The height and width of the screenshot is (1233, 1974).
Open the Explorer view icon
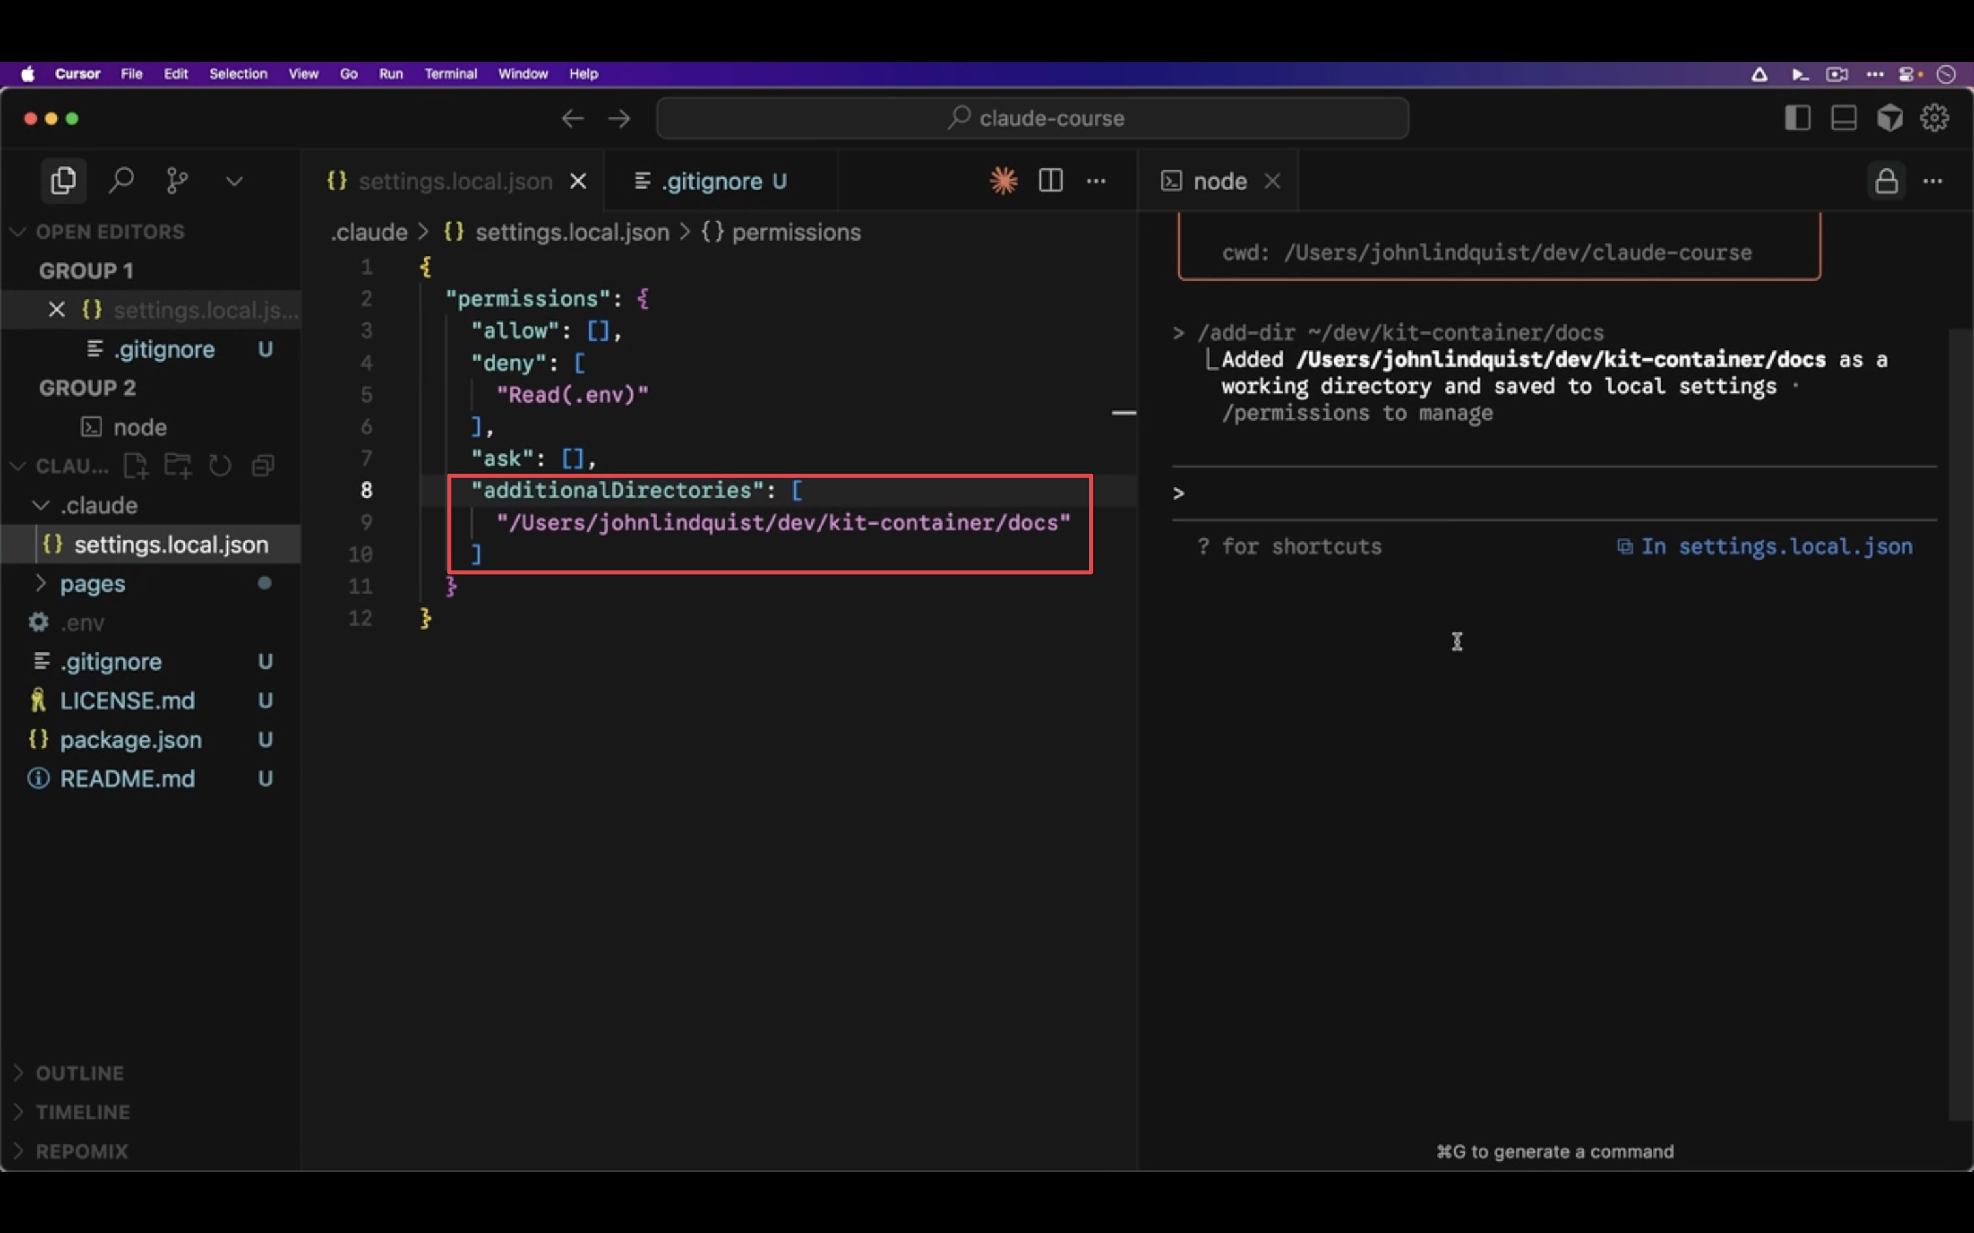(63, 180)
